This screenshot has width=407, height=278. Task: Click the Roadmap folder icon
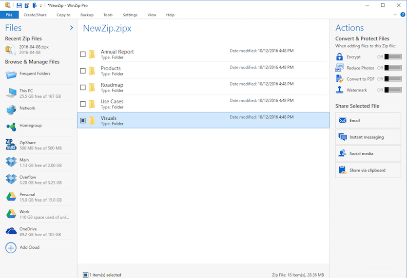92,88
